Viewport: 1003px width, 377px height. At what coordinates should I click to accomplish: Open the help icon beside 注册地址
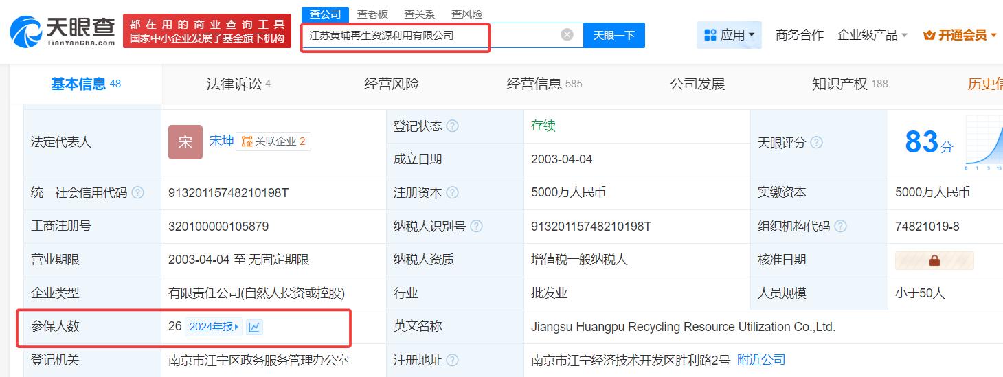[x=452, y=360]
